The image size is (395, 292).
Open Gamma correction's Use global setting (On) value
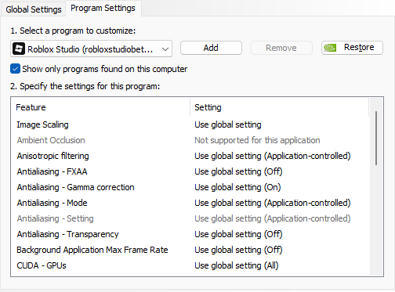pyautogui.click(x=237, y=187)
